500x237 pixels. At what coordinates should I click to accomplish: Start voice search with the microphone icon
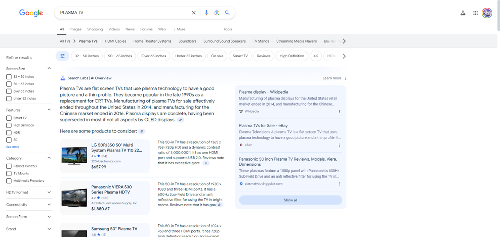point(206,13)
